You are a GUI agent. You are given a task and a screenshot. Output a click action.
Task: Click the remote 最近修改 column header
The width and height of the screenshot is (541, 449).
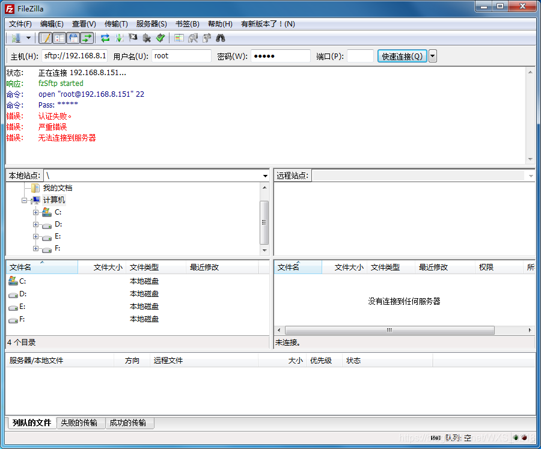coord(445,267)
